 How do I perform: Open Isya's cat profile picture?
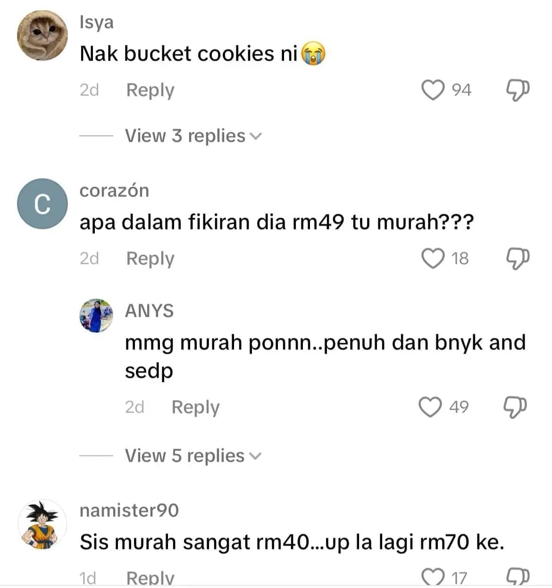(x=42, y=35)
